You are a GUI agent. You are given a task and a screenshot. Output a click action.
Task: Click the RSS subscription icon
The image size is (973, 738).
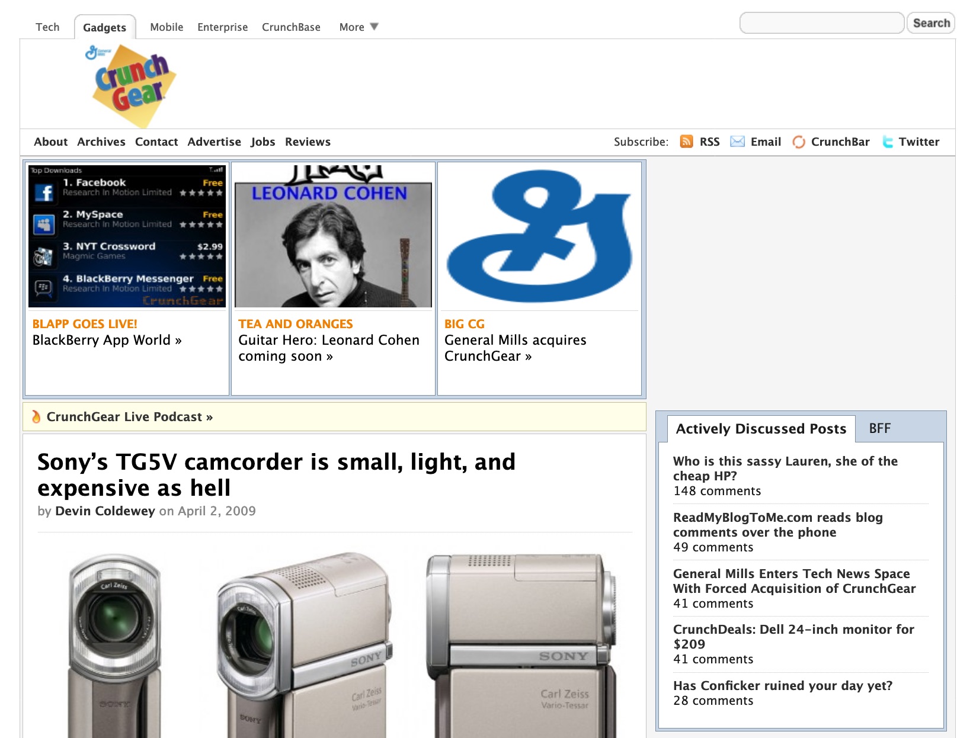(687, 142)
